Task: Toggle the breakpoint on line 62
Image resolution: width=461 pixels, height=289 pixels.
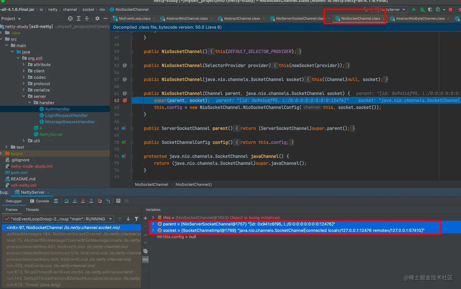Action: [x=125, y=100]
